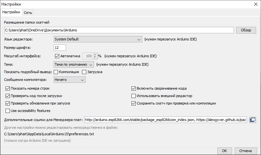
Task: Toggle Включить сворачивание кода checkbox
Action: pyautogui.click(x=133, y=88)
